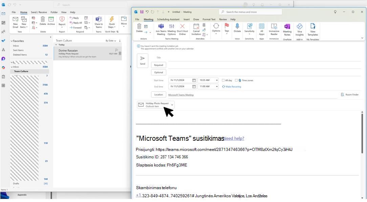Click Forward in Outlook Respond group
Viewport: 367px width, 202px height.
(75, 27)
